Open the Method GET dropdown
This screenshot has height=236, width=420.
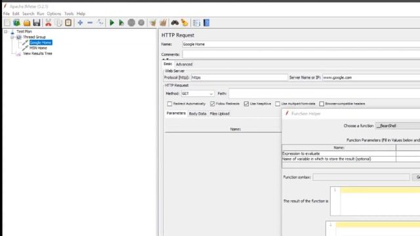click(x=198, y=94)
